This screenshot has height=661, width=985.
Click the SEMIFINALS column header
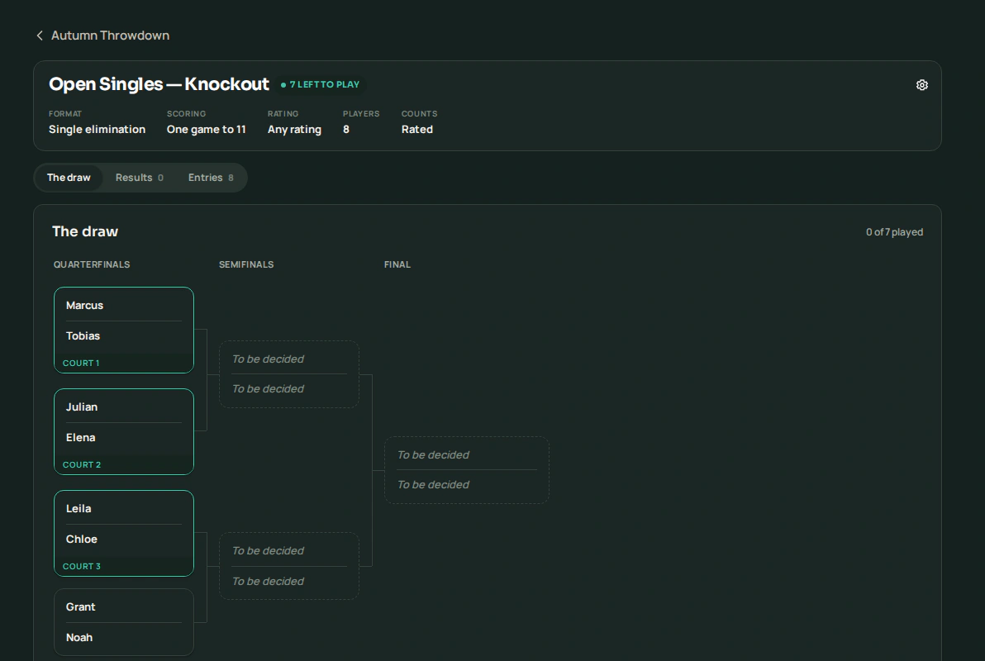click(246, 264)
